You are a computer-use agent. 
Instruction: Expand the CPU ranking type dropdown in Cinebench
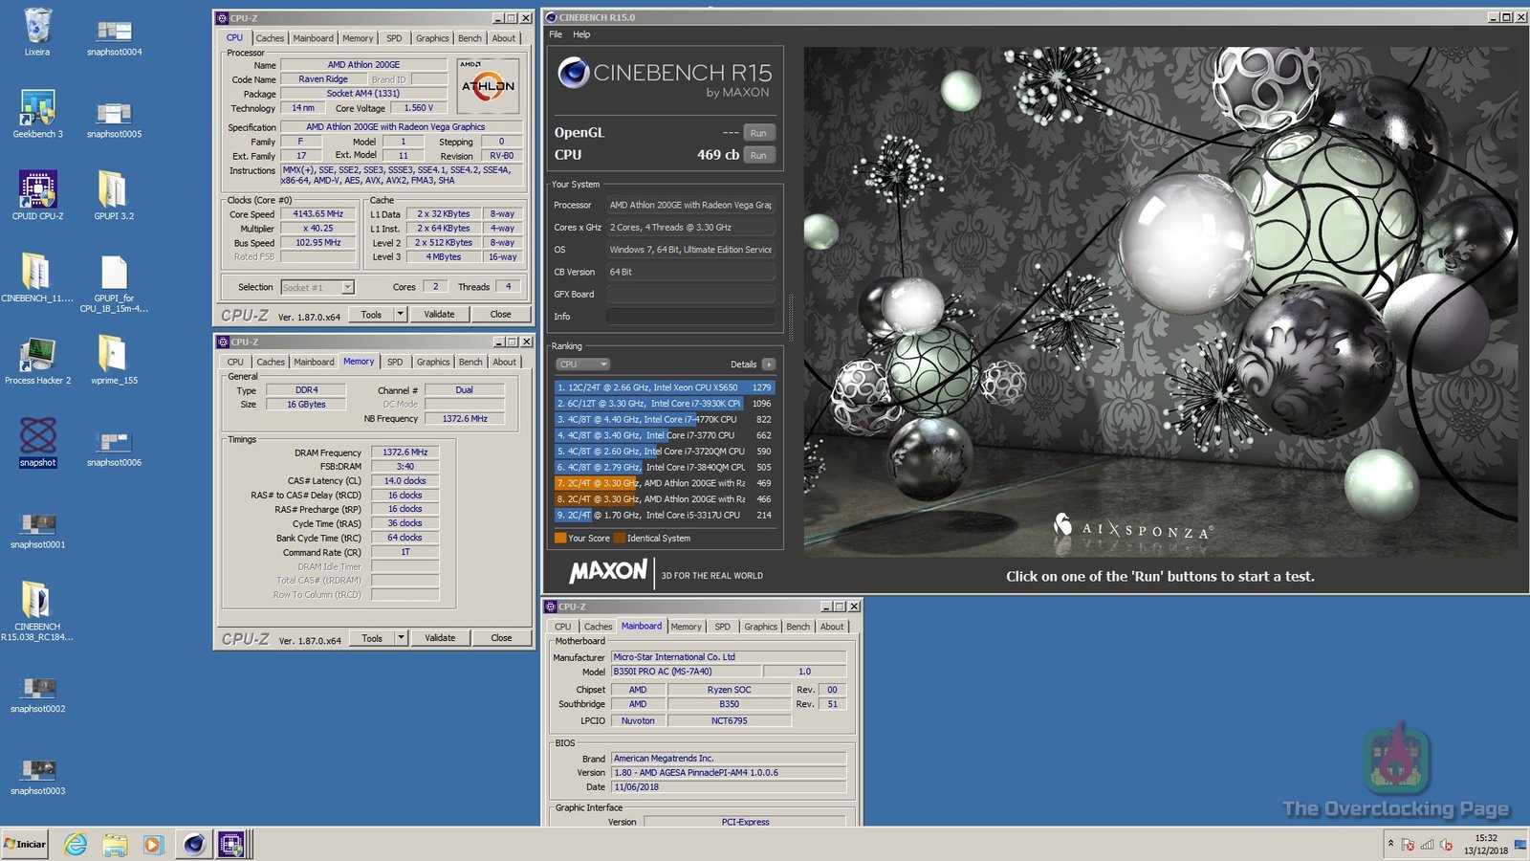point(582,364)
